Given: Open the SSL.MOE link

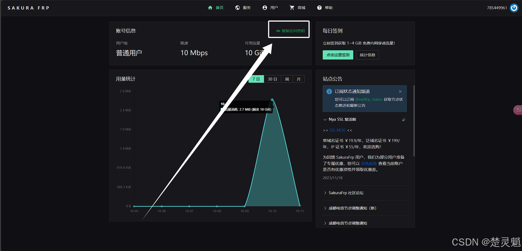Looking at the screenshot, I should 337,130.
